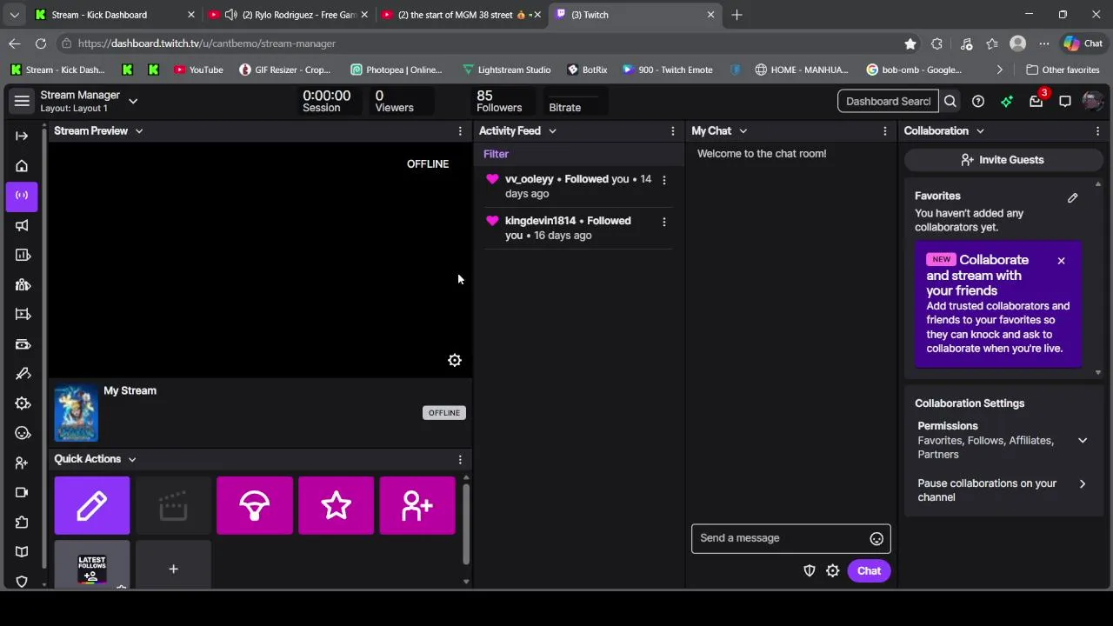Open the Creator Camp book icon in sidebar
This screenshot has width=1113, height=626.
click(x=22, y=551)
